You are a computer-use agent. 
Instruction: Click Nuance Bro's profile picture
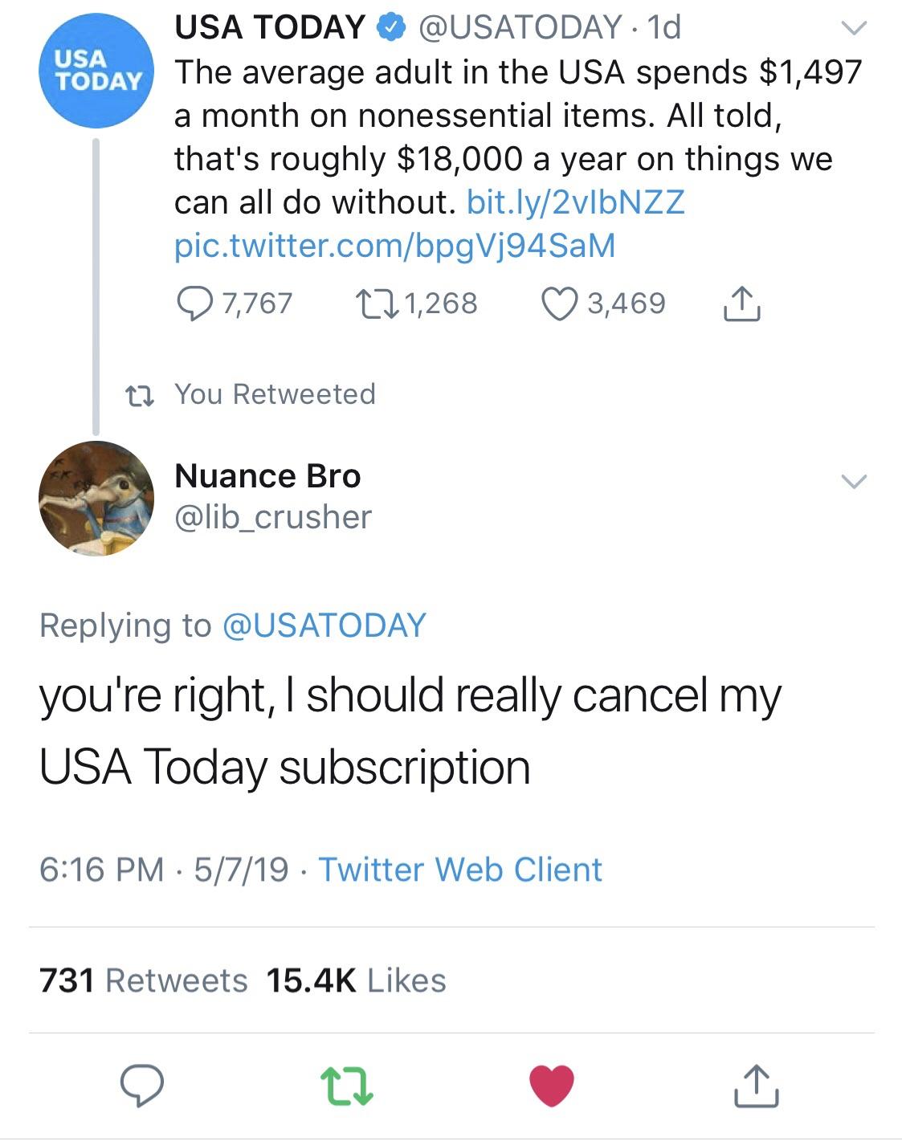click(x=96, y=498)
